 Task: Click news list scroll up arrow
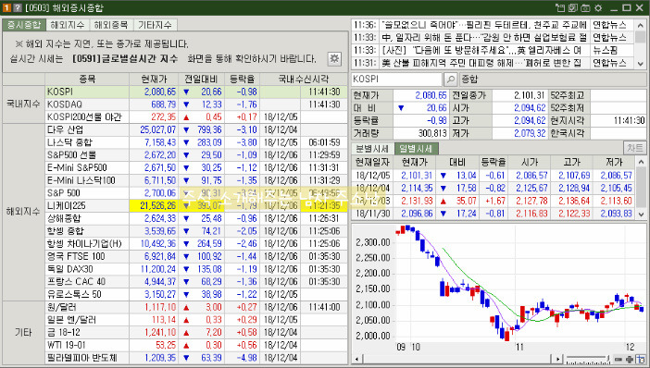pyautogui.click(x=641, y=25)
